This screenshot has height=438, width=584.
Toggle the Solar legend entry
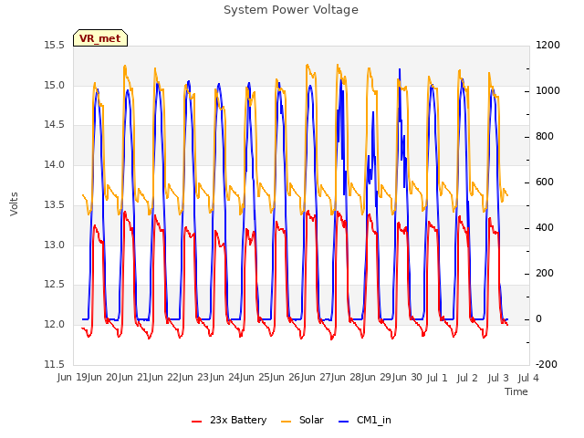302,420
